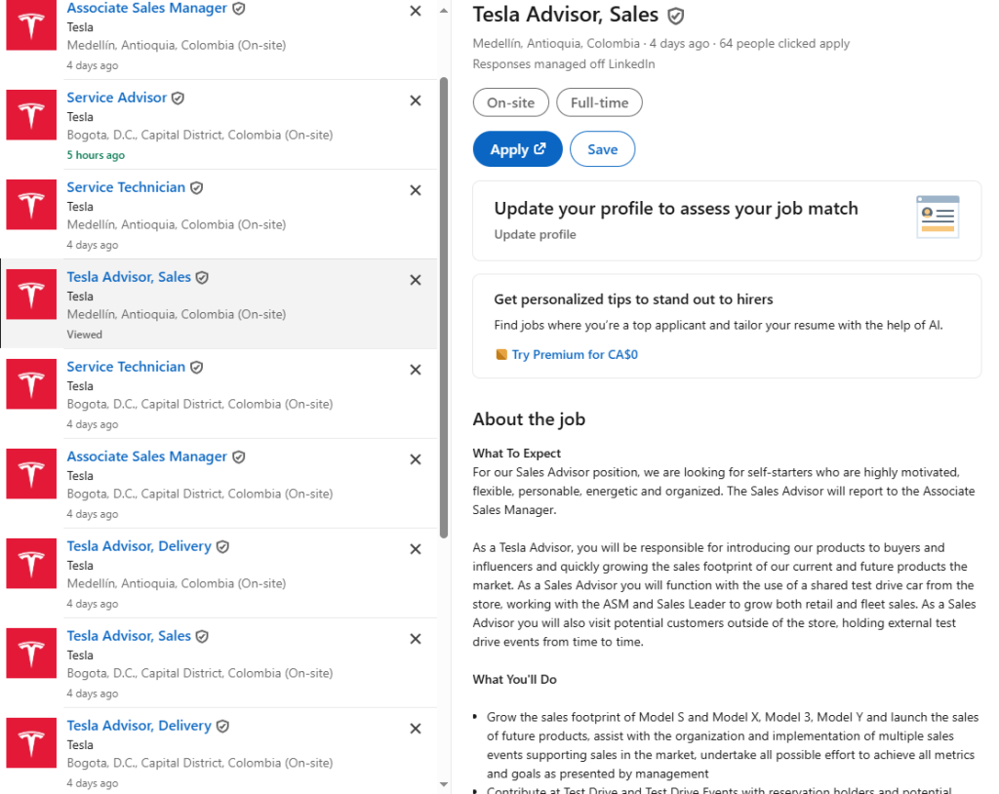999x794 pixels.
Task: Dismiss the Service Advisor job listing
Action: tap(416, 100)
